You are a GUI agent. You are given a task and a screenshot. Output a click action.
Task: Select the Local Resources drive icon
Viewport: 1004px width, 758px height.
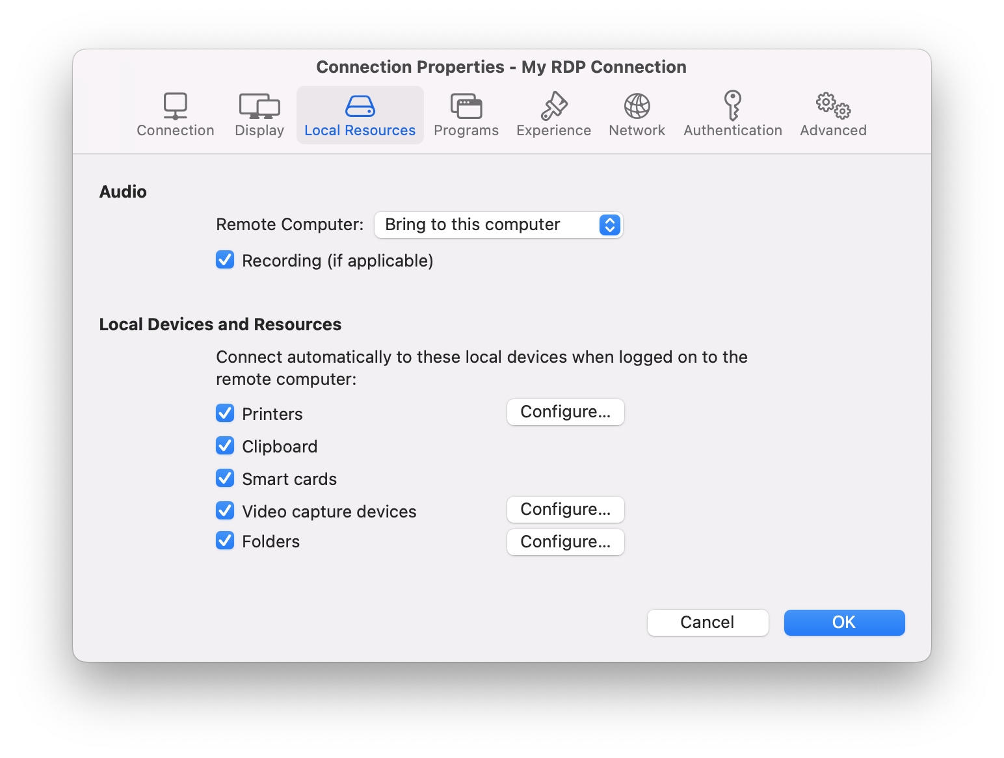pyautogui.click(x=360, y=106)
